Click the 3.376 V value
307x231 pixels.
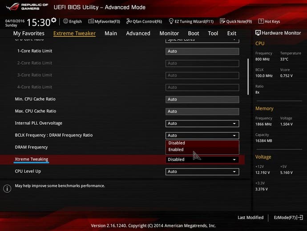261,189
